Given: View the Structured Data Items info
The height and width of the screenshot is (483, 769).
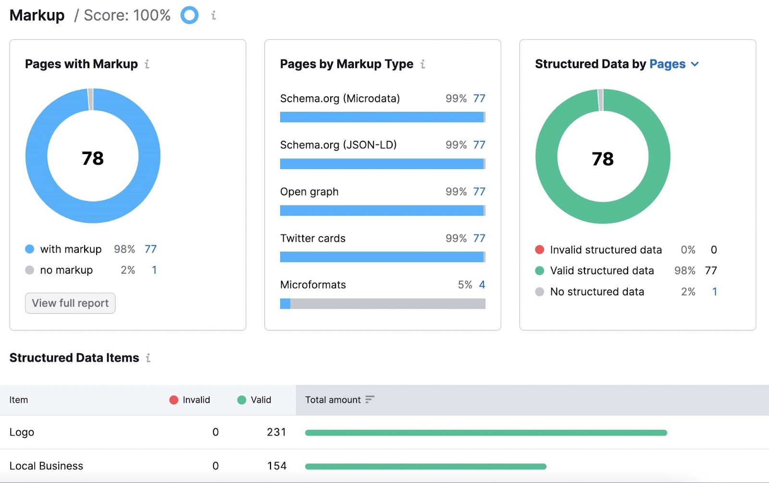Looking at the screenshot, I should coord(149,357).
